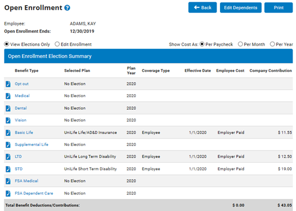Click the document icon next to Medical
Screen dimensions: 296x211
click(8, 96)
